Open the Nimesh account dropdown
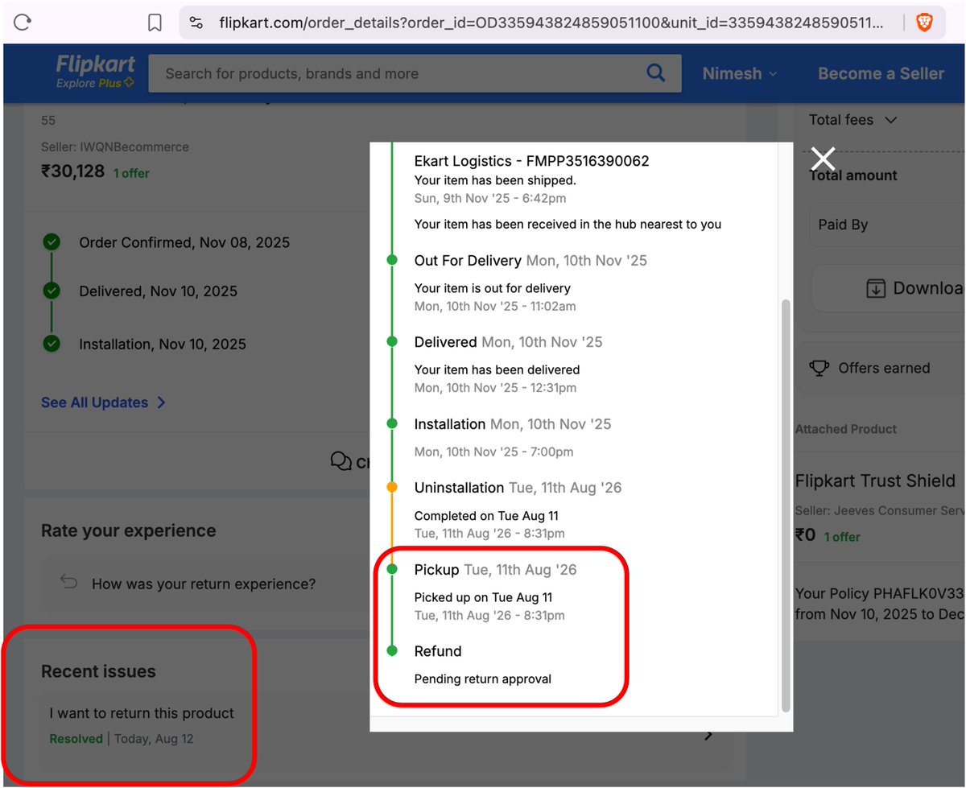 [740, 73]
